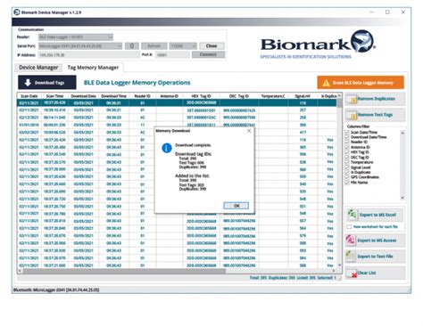Click the up arrow of Columns Filter scrollbar
The image size is (423, 326).
(402, 133)
